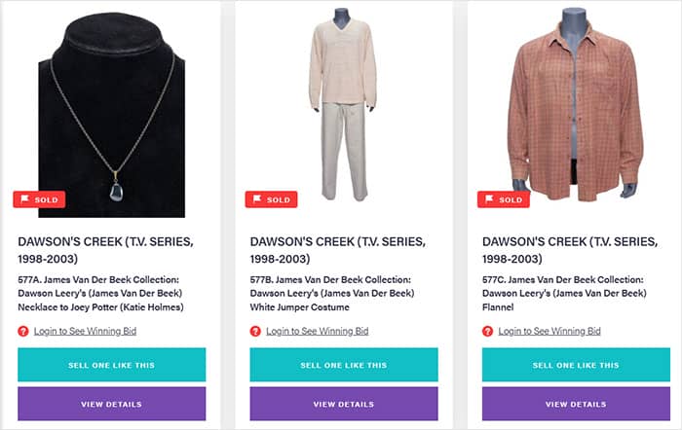Login to see winning bid for necklace

point(85,331)
